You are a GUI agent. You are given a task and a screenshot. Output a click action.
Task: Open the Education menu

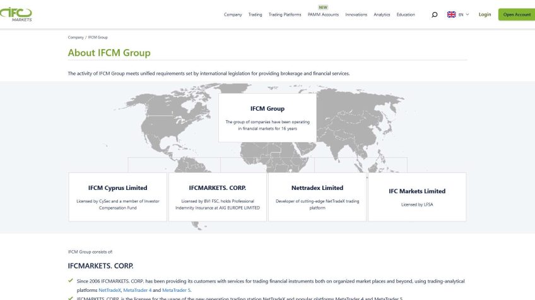coord(406,14)
